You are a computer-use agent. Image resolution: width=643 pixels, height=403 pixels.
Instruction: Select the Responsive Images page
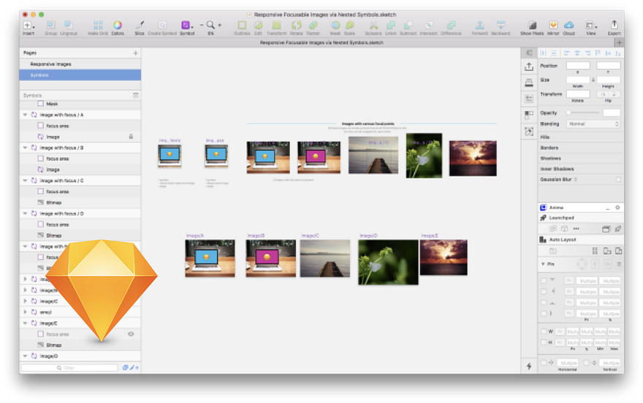pos(80,64)
